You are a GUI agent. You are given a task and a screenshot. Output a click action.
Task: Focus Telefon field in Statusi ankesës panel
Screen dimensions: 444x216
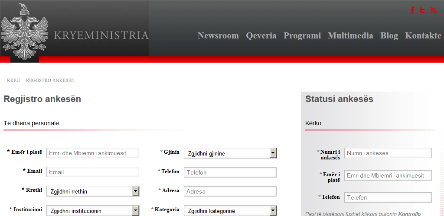tap(388, 197)
